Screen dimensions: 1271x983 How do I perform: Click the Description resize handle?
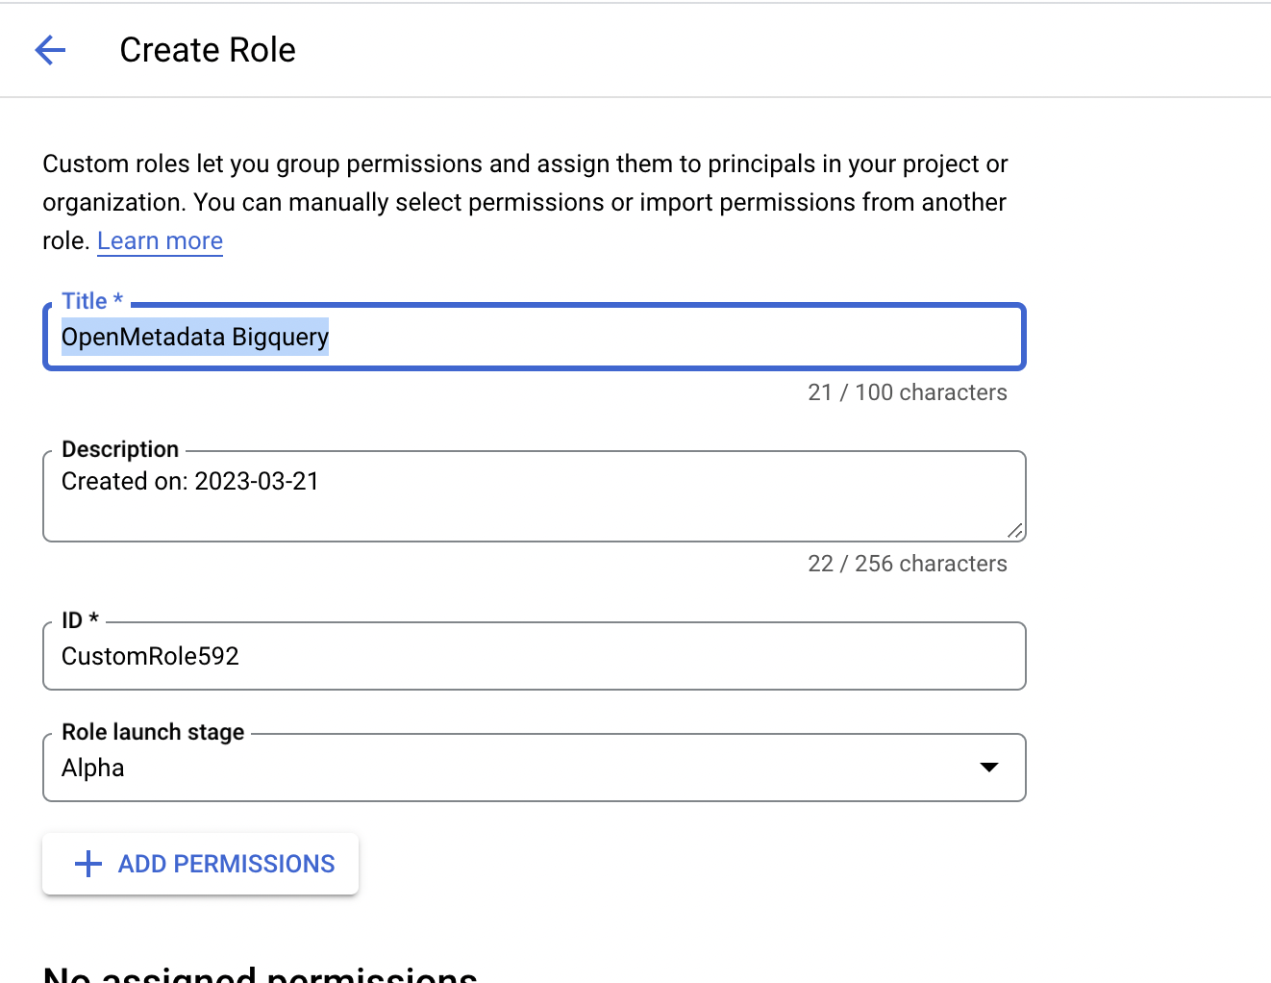pyautogui.click(x=1015, y=530)
